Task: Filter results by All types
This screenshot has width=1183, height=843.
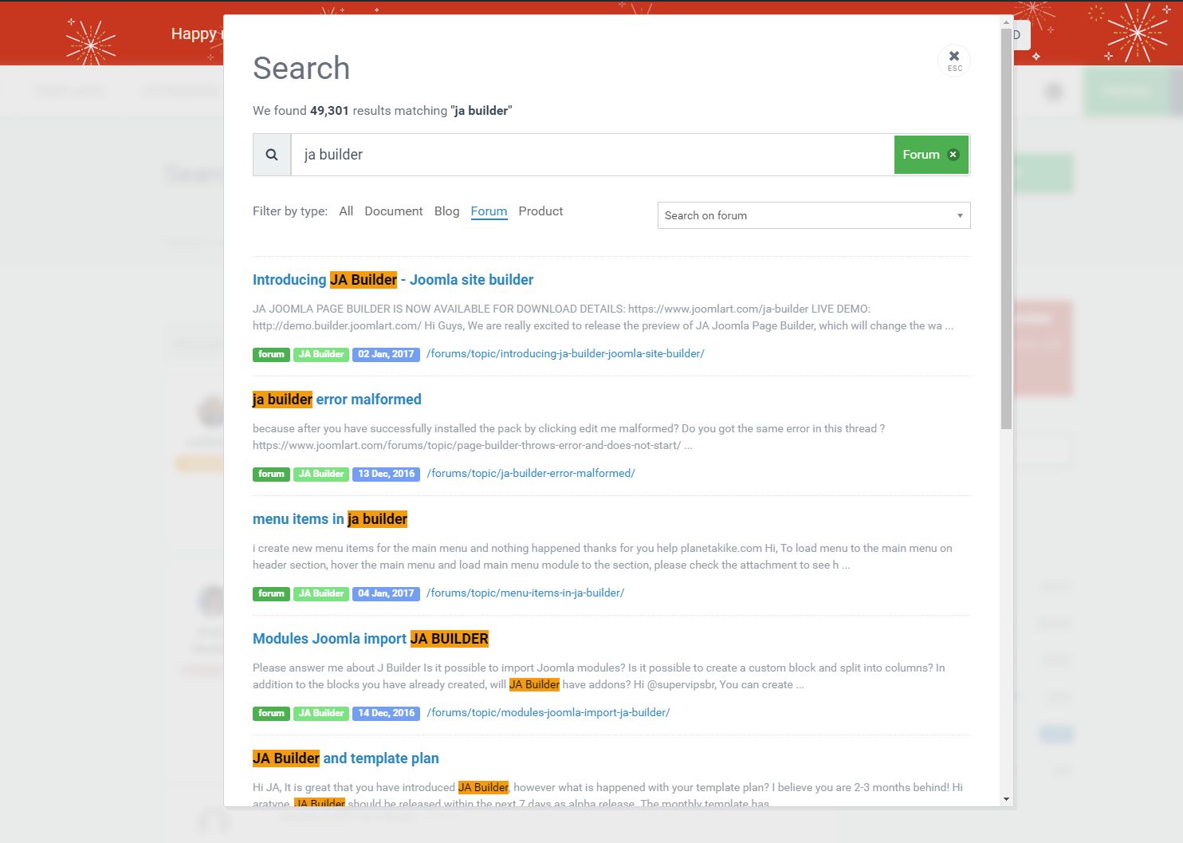Action: click(x=346, y=211)
